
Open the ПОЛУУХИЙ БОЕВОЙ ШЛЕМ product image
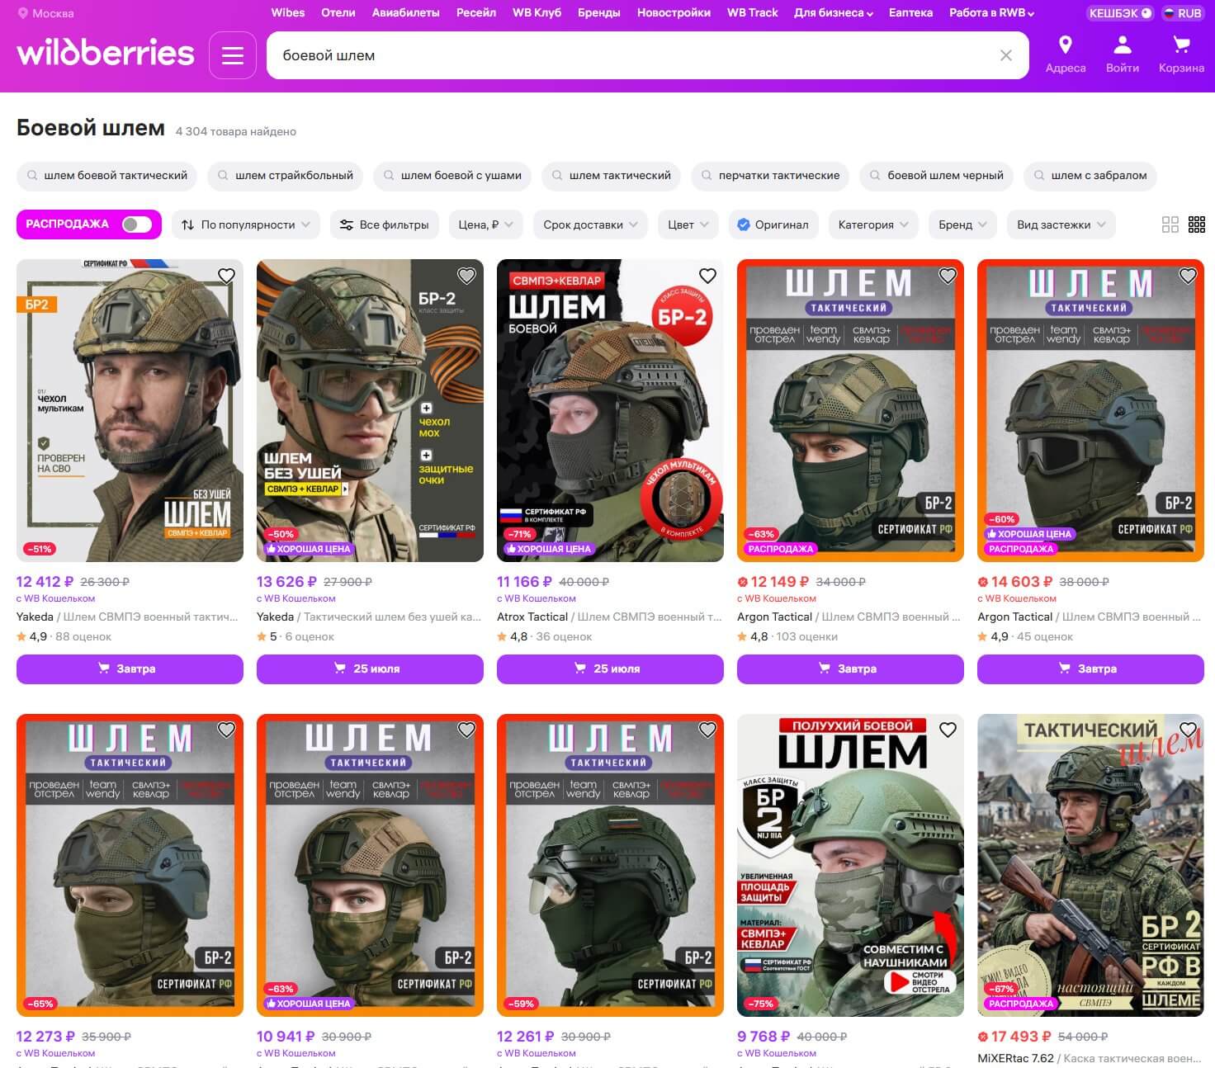(x=850, y=865)
